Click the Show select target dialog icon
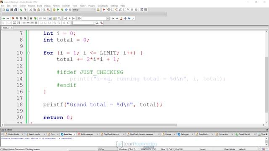This screenshot has height=151, width=269. coord(98,10)
